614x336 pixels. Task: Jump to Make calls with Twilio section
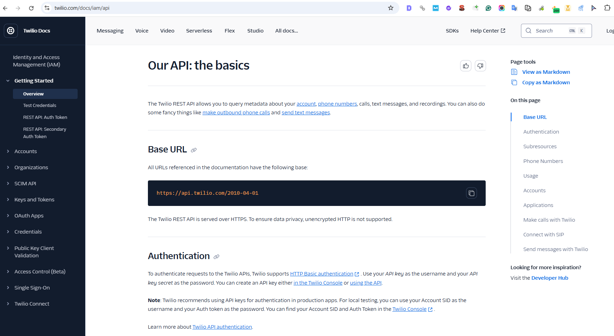549,220
